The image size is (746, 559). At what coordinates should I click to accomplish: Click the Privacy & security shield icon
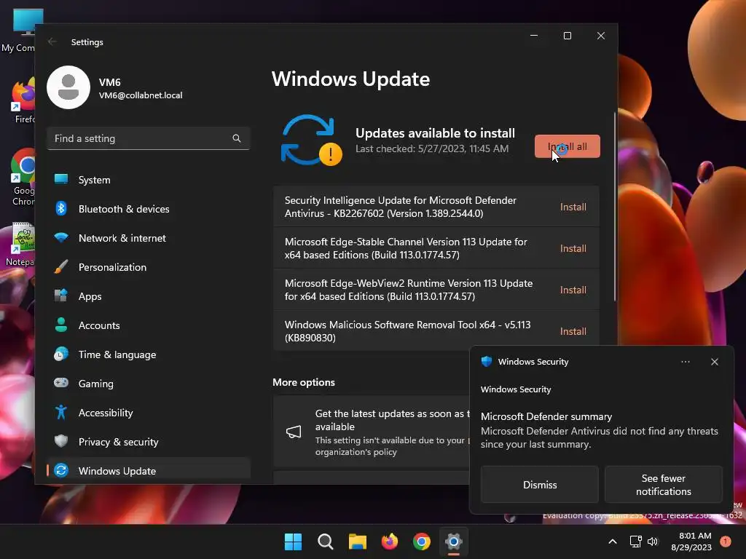tap(61, 441)
